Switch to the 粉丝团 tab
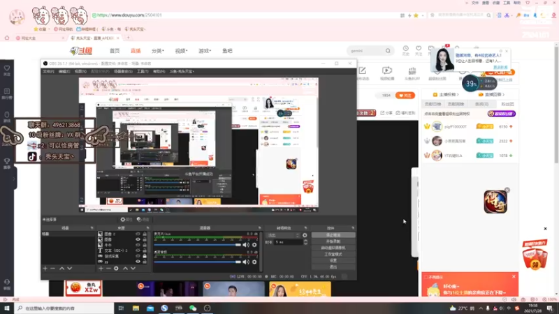559x314 pixels. click(x=507, y=104)
